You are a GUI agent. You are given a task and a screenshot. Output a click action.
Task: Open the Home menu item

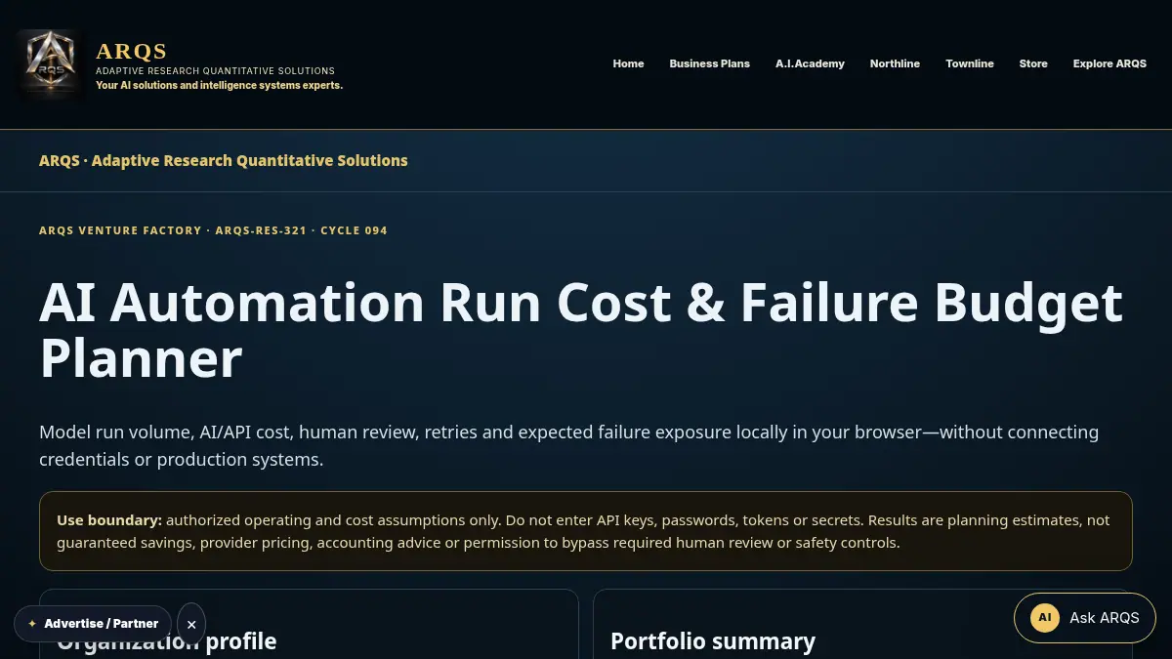point(628,63)
